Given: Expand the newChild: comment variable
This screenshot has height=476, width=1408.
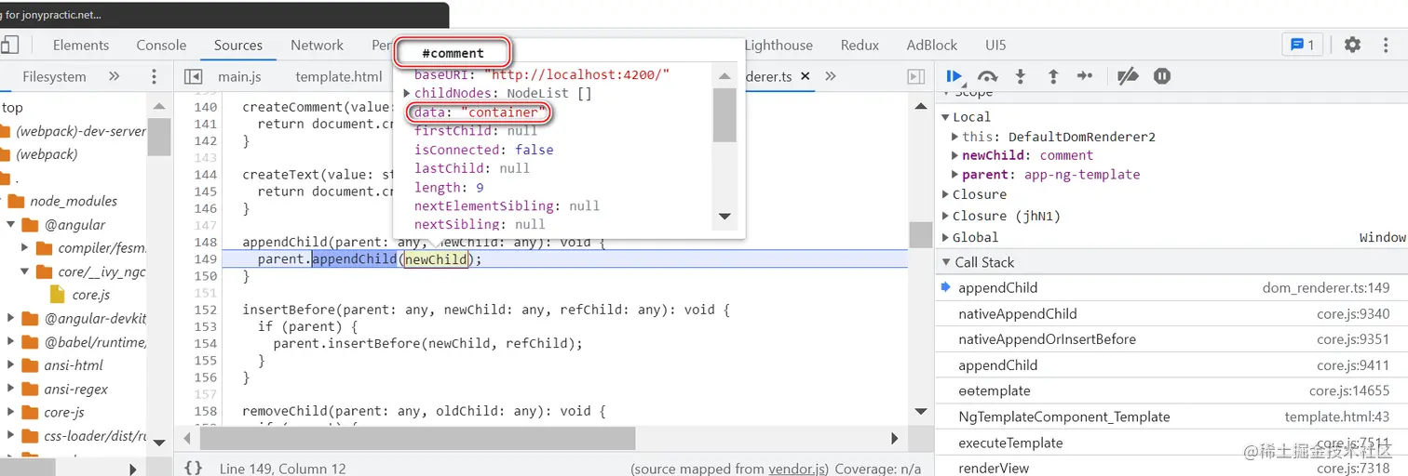Looking at the screenshot, I should (x=954, y=155).
